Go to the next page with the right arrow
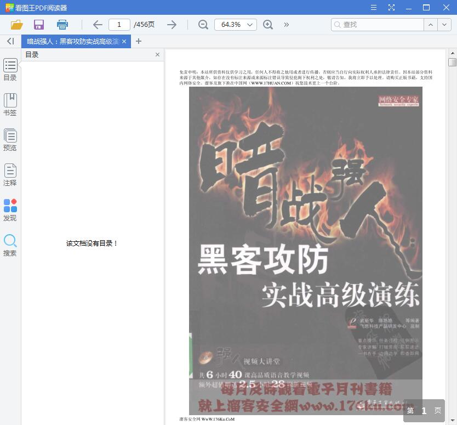The height and width of the screenshot is (425, 457). click(x=172, y=25)
